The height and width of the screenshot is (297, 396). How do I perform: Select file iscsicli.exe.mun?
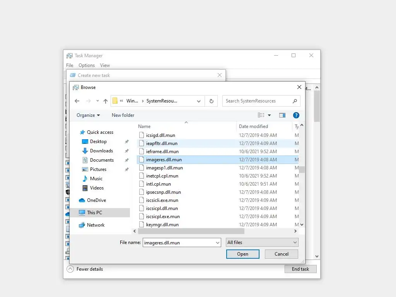point(218,200)
